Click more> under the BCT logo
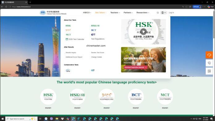Viewport: 215px width, 121px height. pos(136,108)
